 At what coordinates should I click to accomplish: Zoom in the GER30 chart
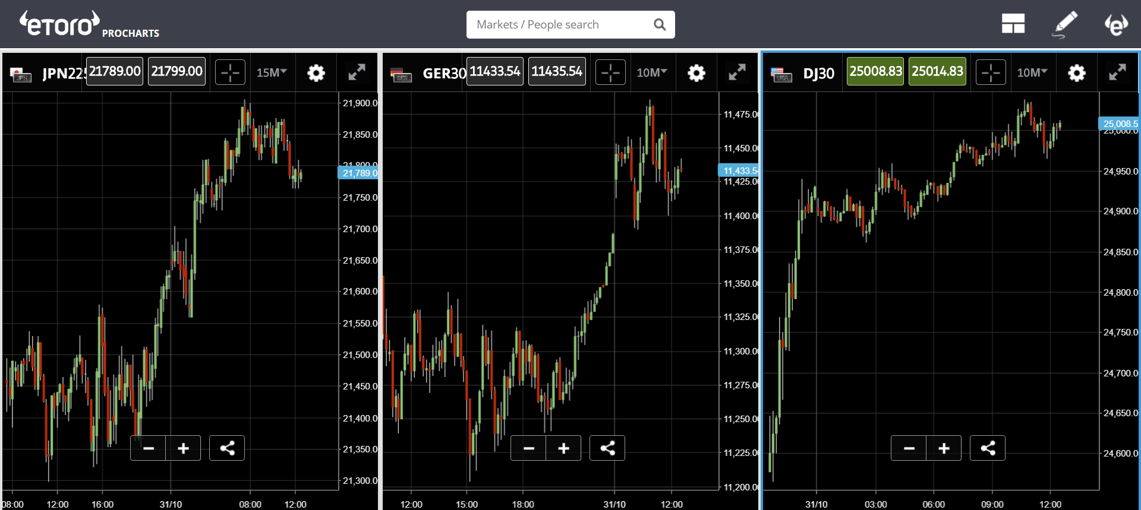coord(563,448)
